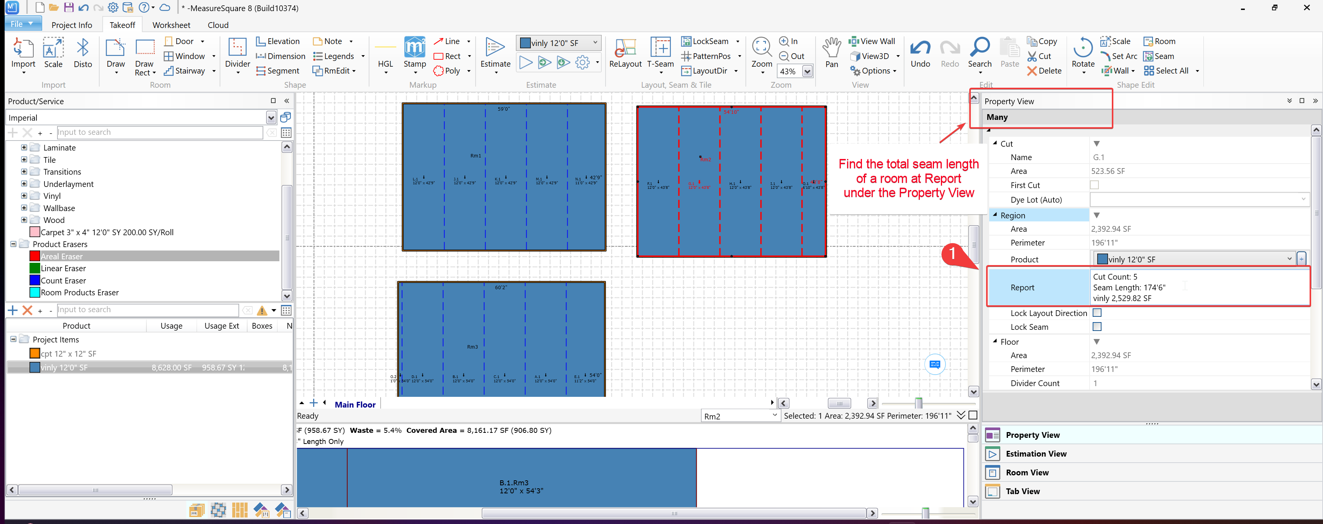Select the T-Seam tool
This screenshot has height=524, width=1323.
point(660,49)
